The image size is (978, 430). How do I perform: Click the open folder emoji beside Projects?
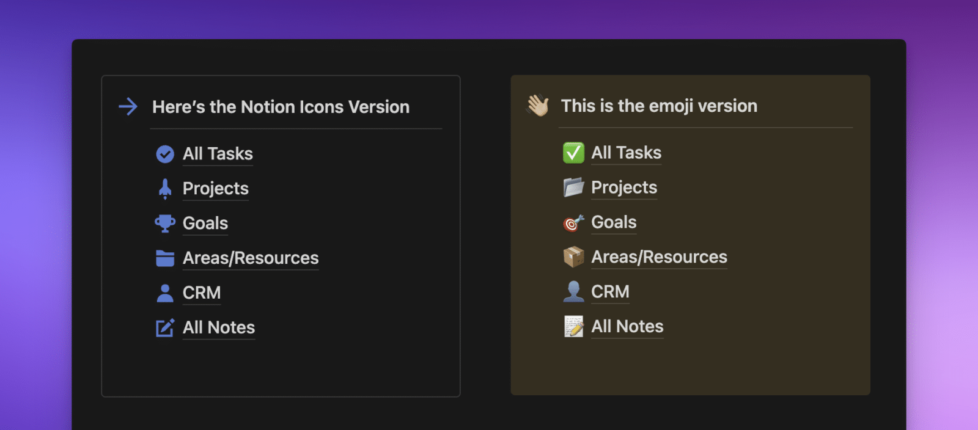[573, 188]
